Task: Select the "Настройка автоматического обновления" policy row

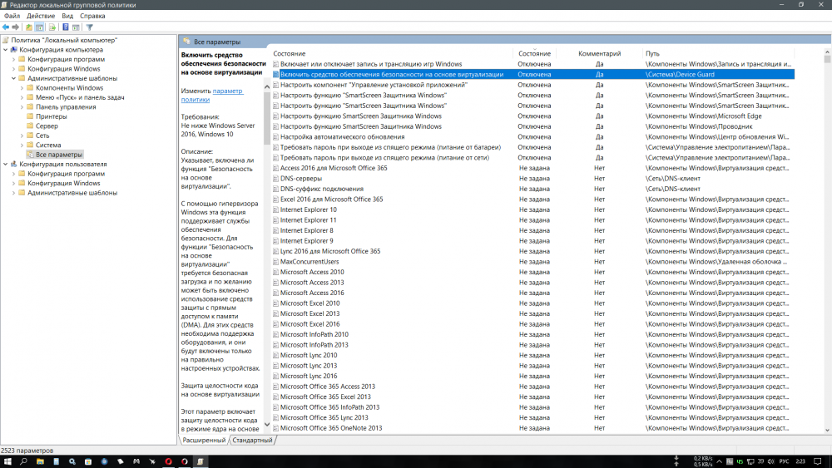Action: pos(342,136)
